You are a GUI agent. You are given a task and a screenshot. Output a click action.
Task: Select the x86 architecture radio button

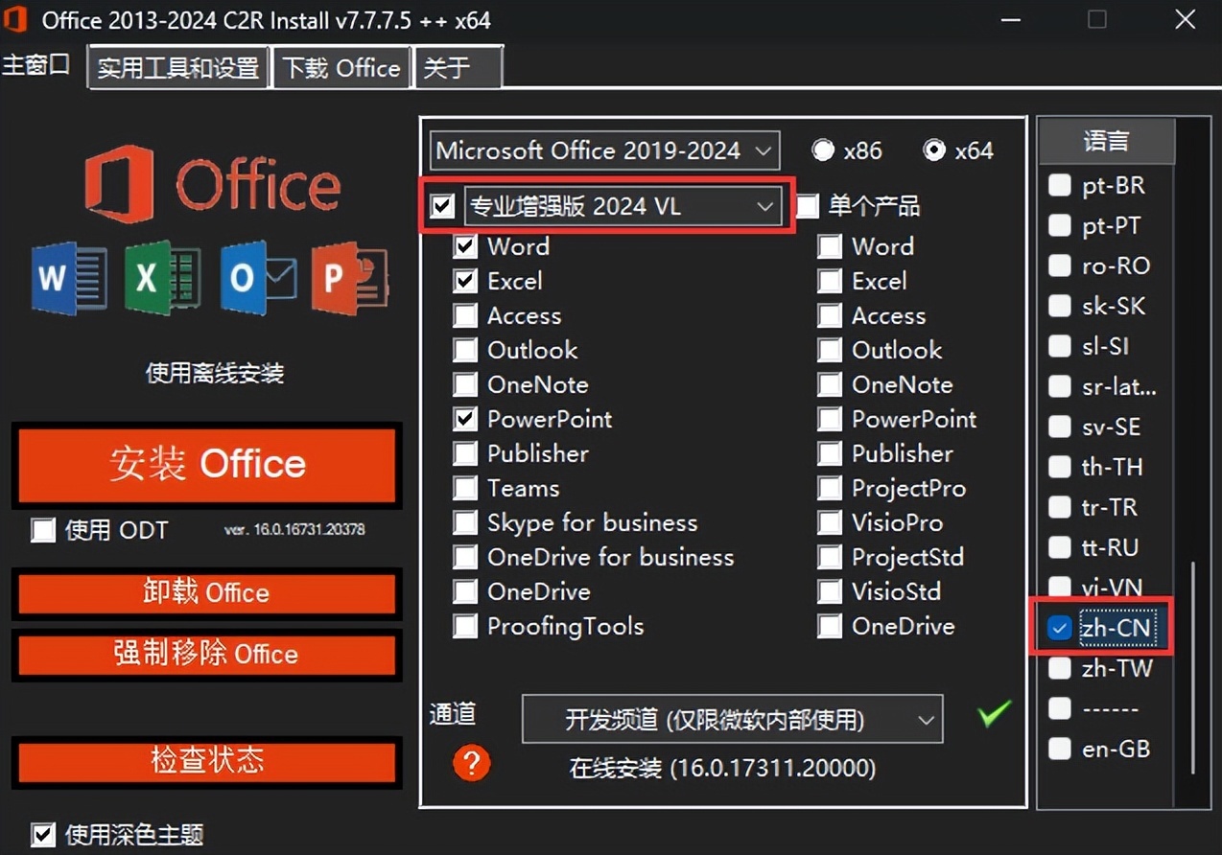823,150
